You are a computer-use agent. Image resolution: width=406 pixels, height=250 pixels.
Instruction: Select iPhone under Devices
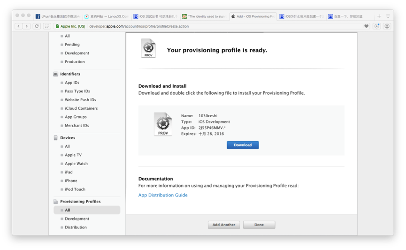(71, 181)
